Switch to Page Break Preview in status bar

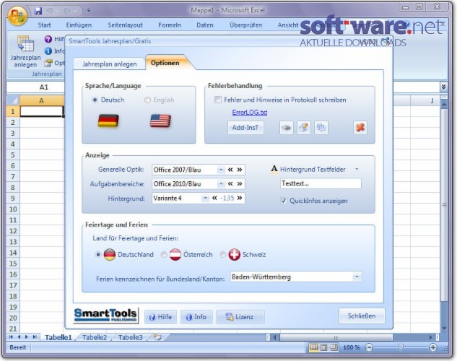point(334,347)
